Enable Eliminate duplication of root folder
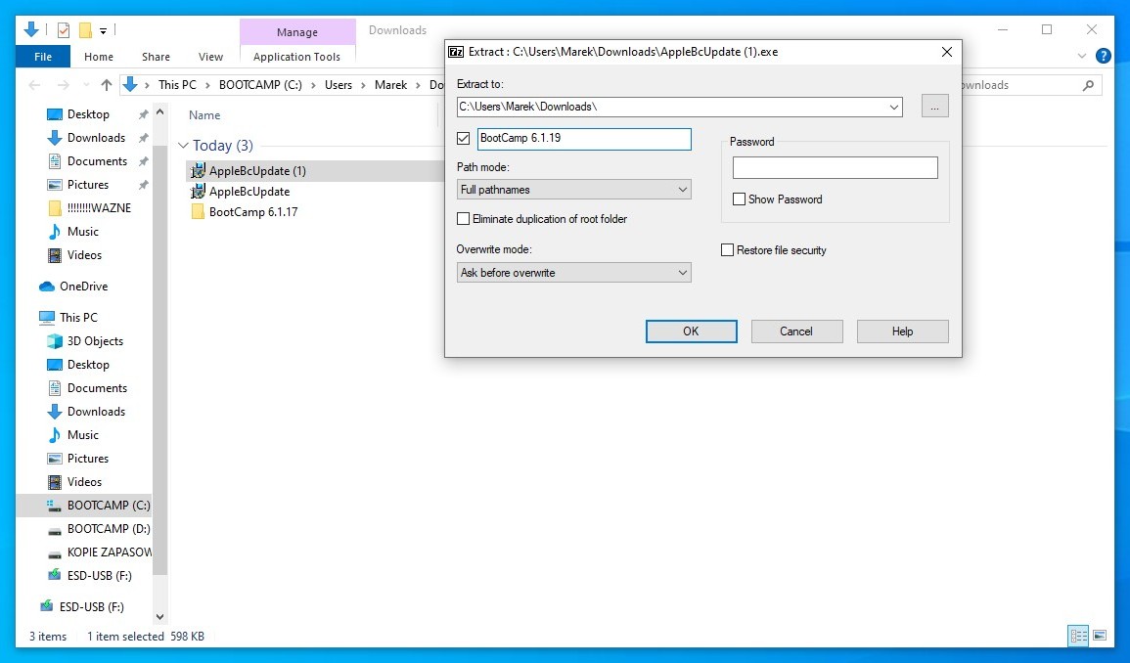 click(464, 218)
